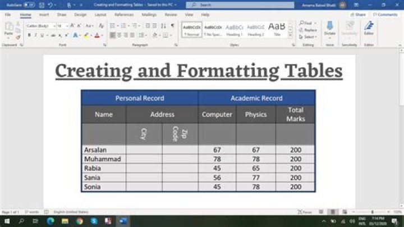Open Microsoft Edge from the taskbar
This screenshot has height=227, width=404.
50,221
